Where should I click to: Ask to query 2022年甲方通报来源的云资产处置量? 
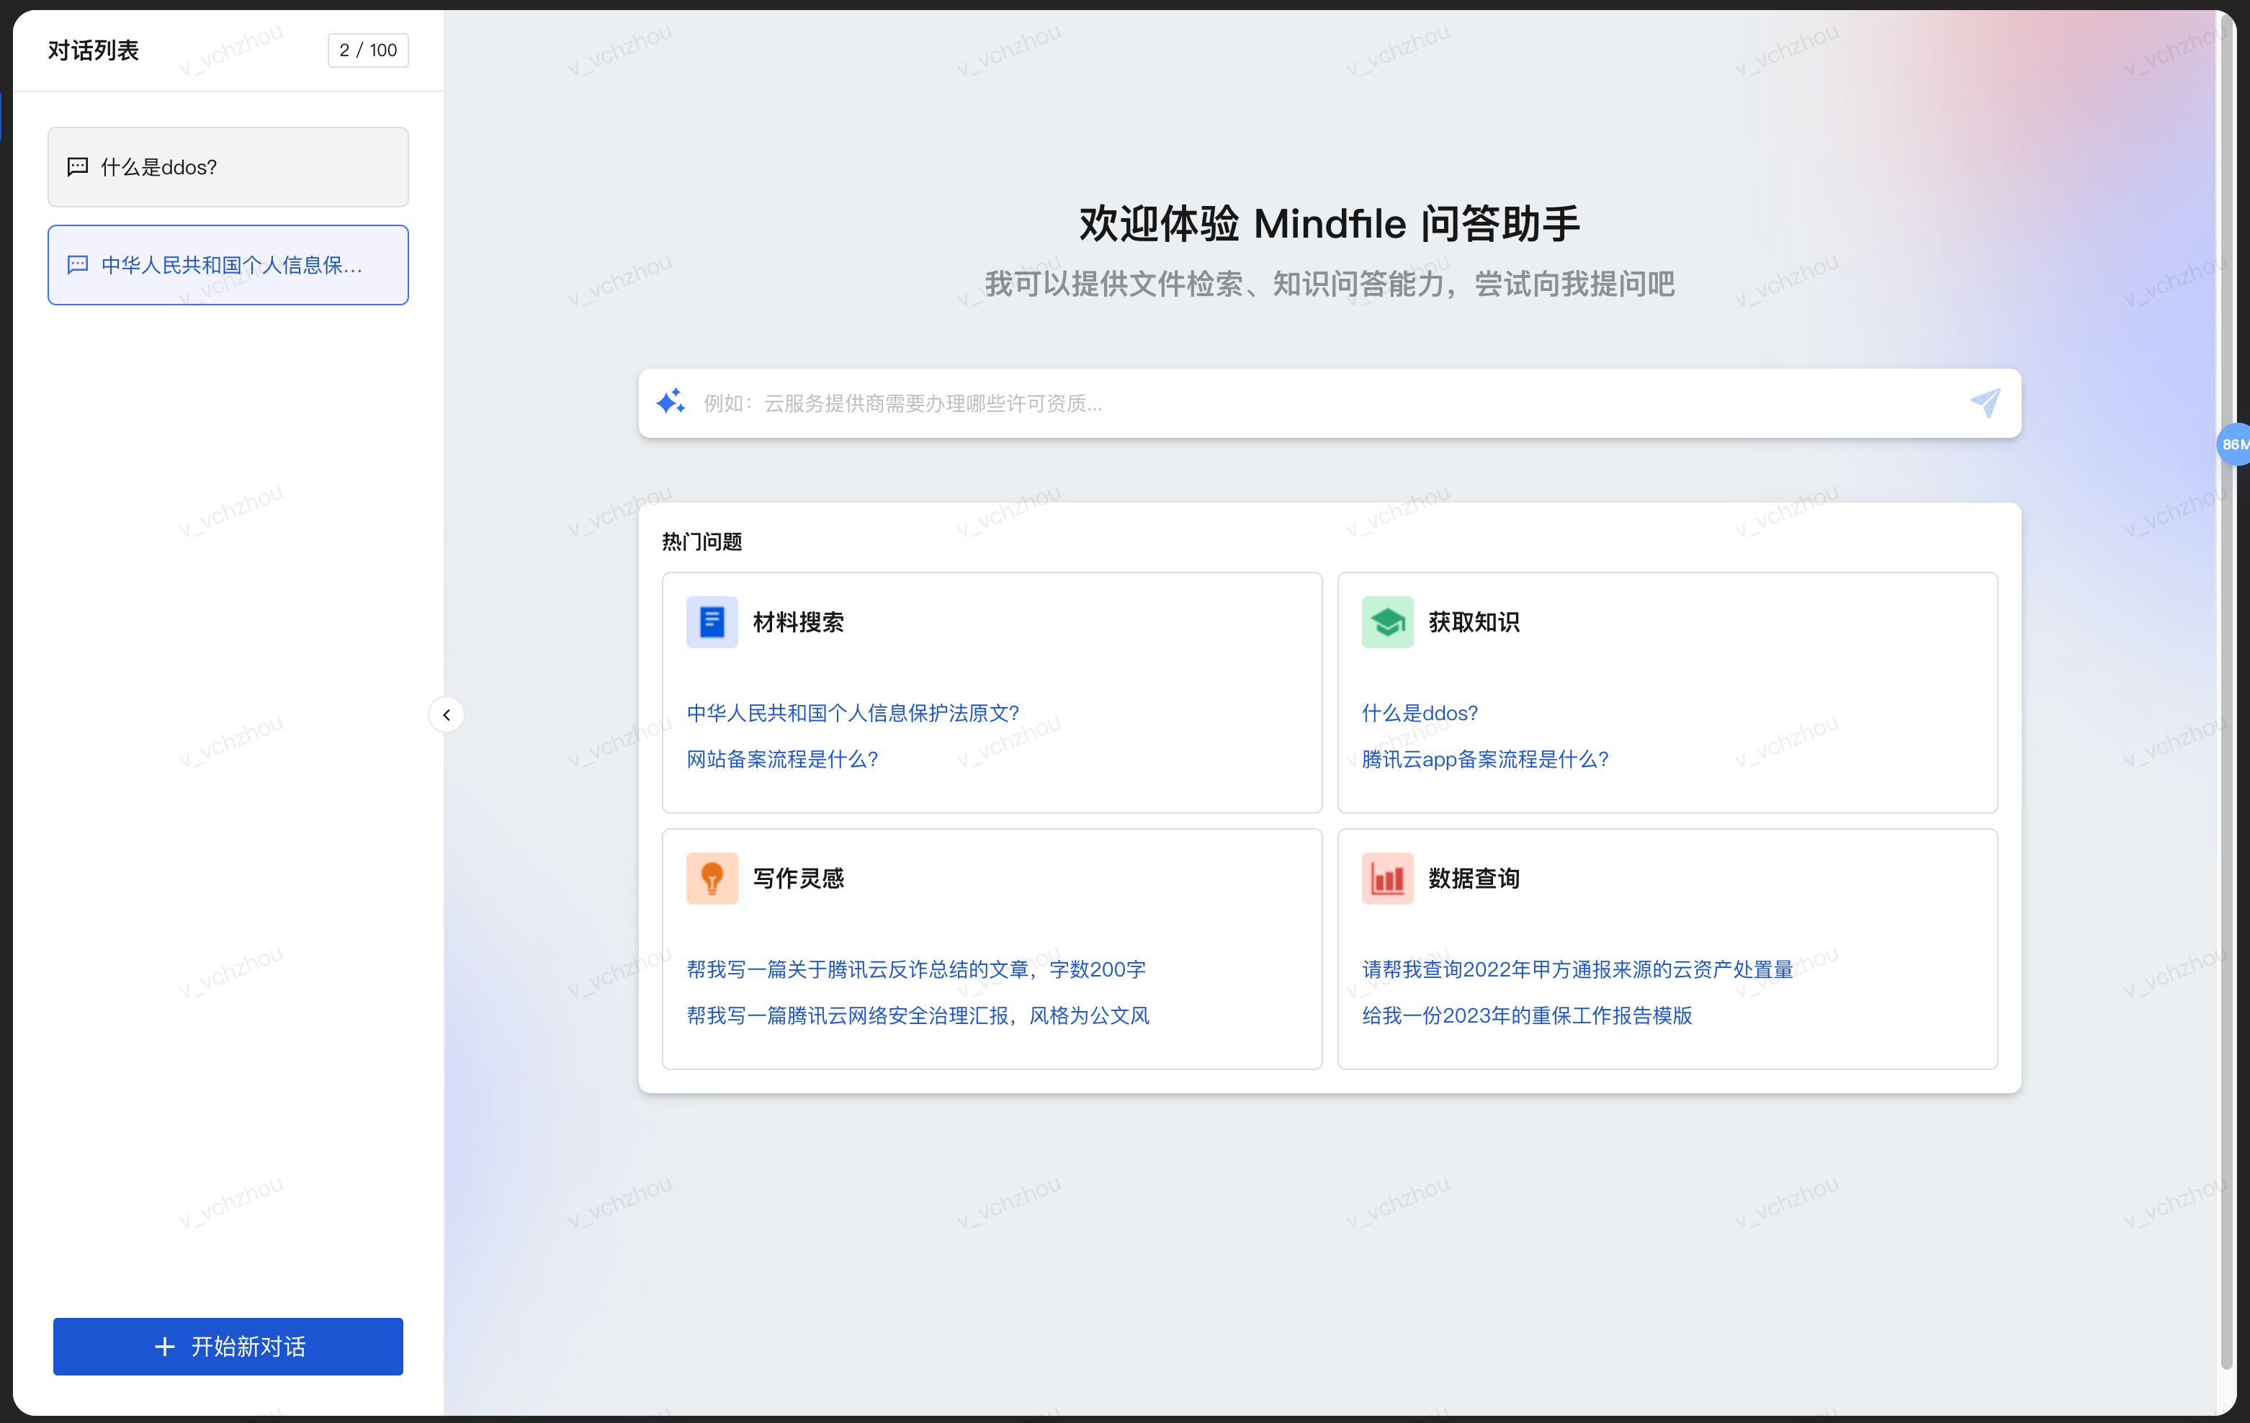[x=1577, y=969]
